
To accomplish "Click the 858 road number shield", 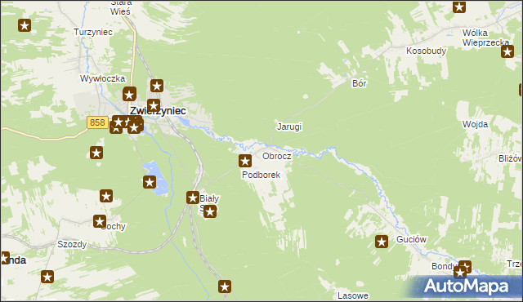I will coord(97,122).
